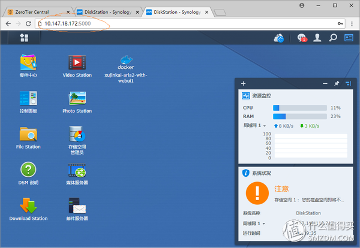Screen dimensions: 360x248
Task: Click the 系统名称 label
Action: pos(251,213)
